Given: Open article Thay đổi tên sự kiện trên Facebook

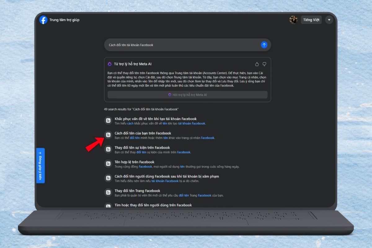Looking at the screenshot, I should [x=142, y=148].
